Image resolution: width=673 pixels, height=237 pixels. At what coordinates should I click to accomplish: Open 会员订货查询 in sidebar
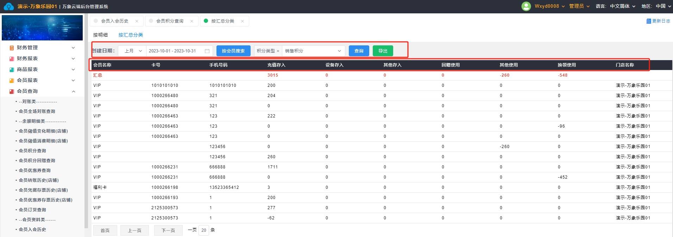[x=32, y=210]
